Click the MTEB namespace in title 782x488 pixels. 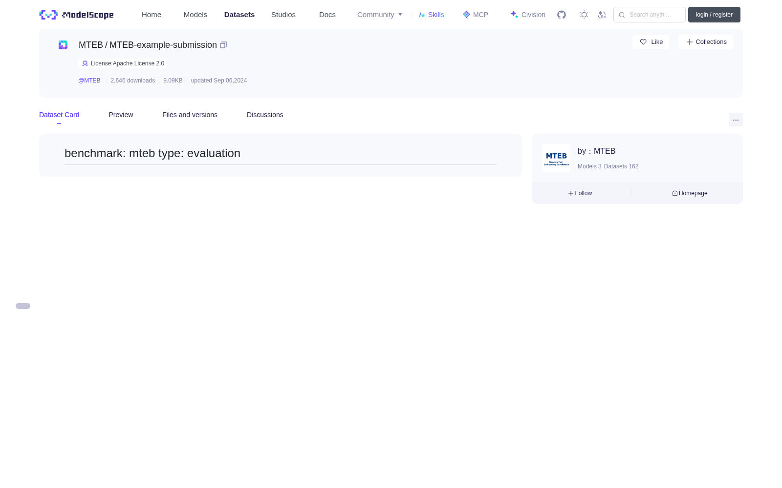tap(91, 45)
